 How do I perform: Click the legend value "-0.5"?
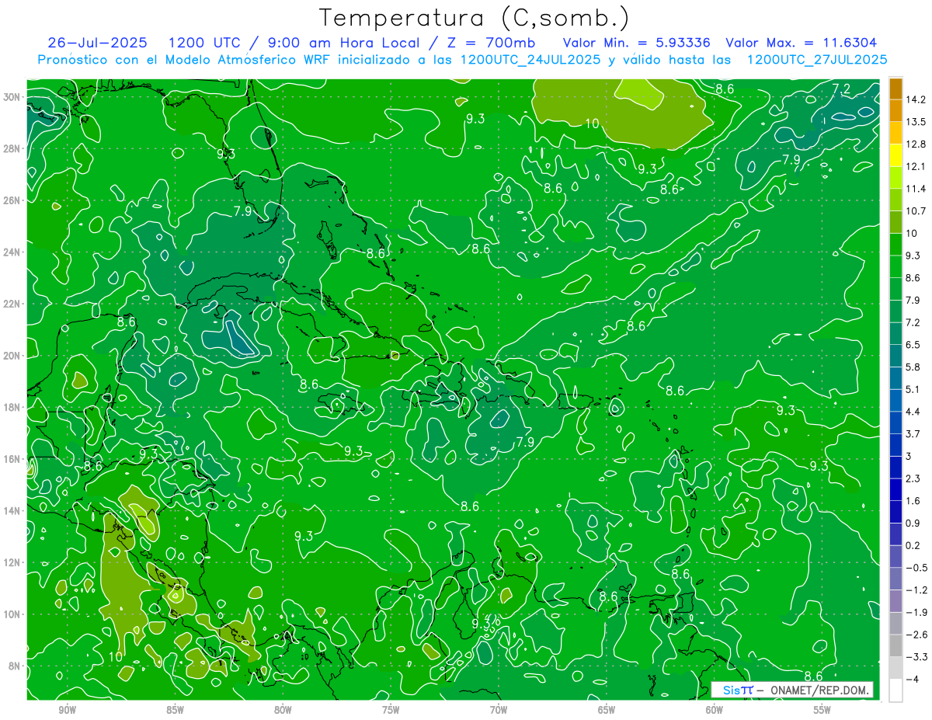click(916, 567)
